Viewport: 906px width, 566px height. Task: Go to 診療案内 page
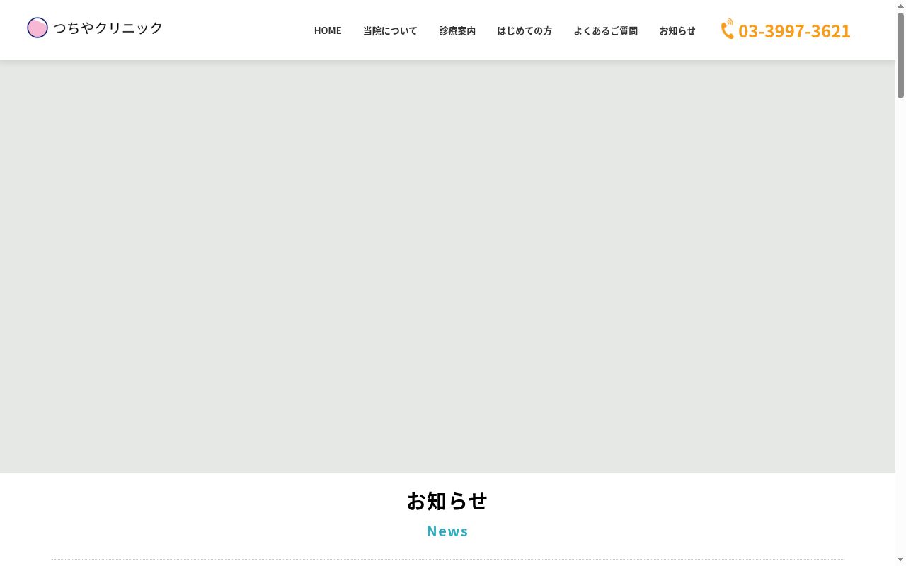point(457,30)
